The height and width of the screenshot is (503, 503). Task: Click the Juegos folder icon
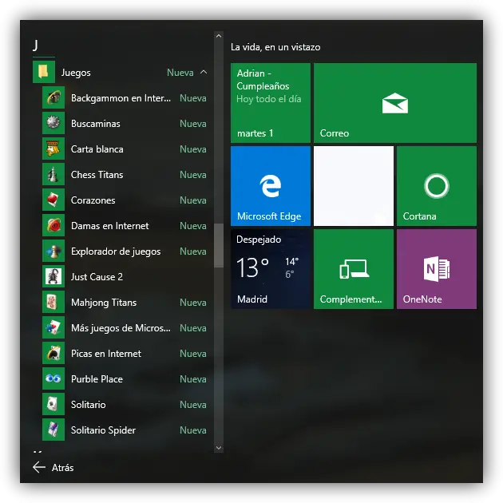[x=43, y=73]
